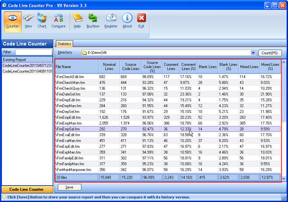Click the Count(F5) button
The image size is (288, 202).
coord(270,53)
